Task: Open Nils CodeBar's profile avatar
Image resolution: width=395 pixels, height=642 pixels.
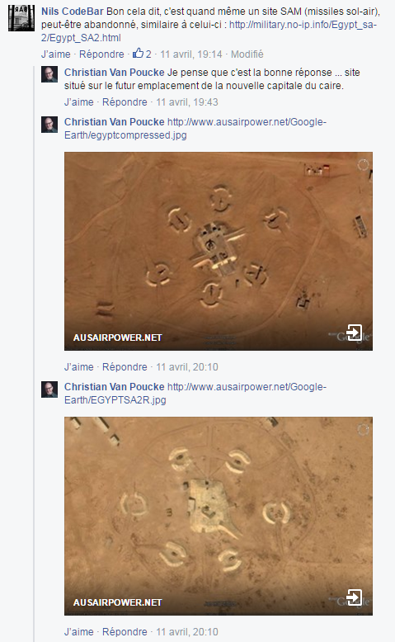Action: click(21, 18)
